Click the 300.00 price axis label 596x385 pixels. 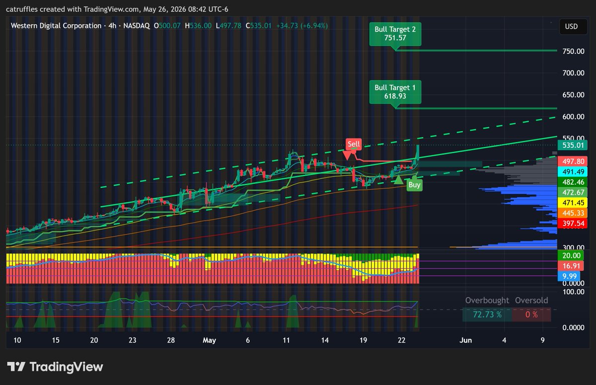(x=572, y=247)
